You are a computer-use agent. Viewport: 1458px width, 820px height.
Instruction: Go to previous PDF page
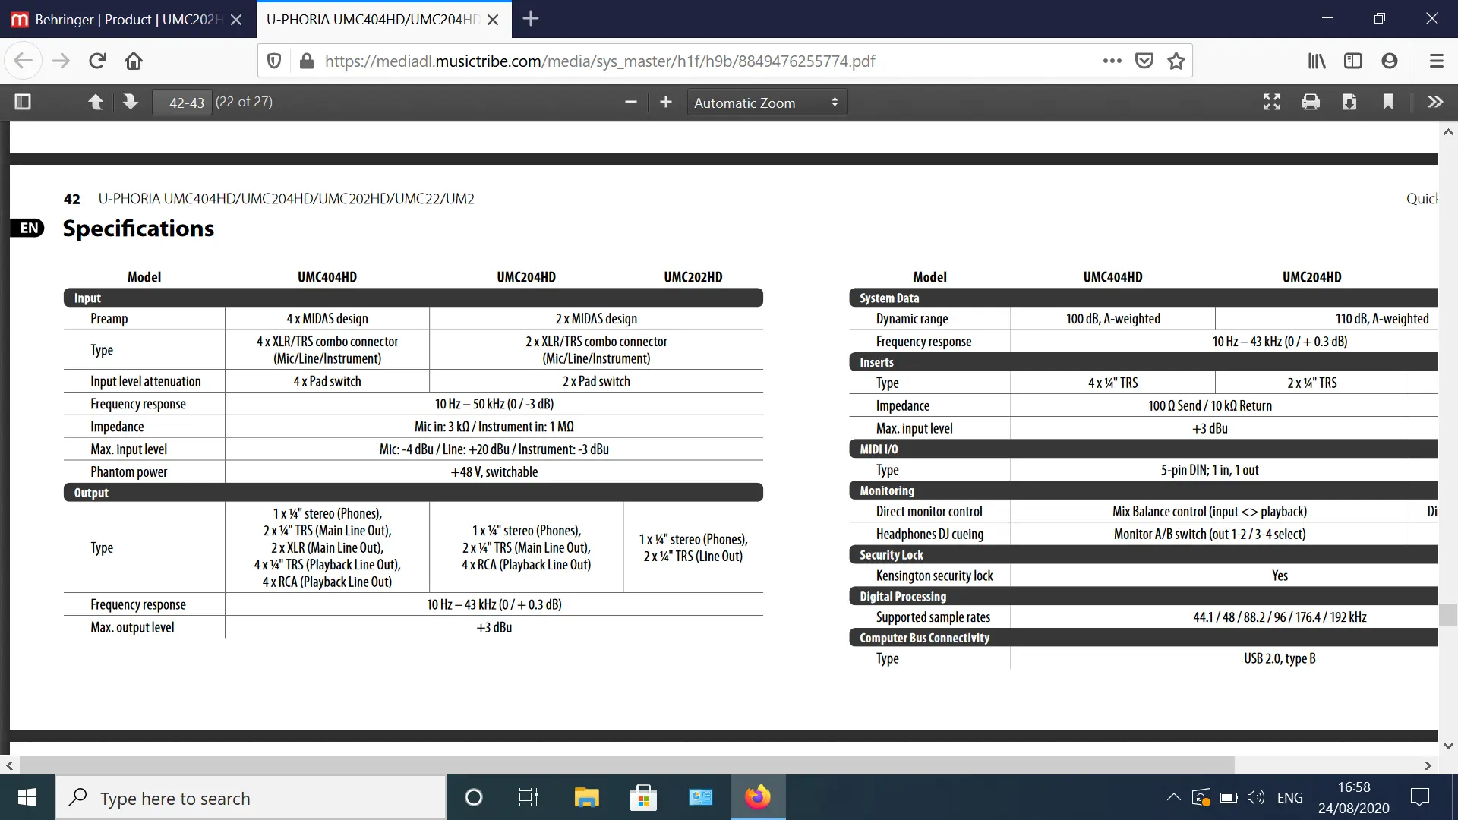(96, 102)
